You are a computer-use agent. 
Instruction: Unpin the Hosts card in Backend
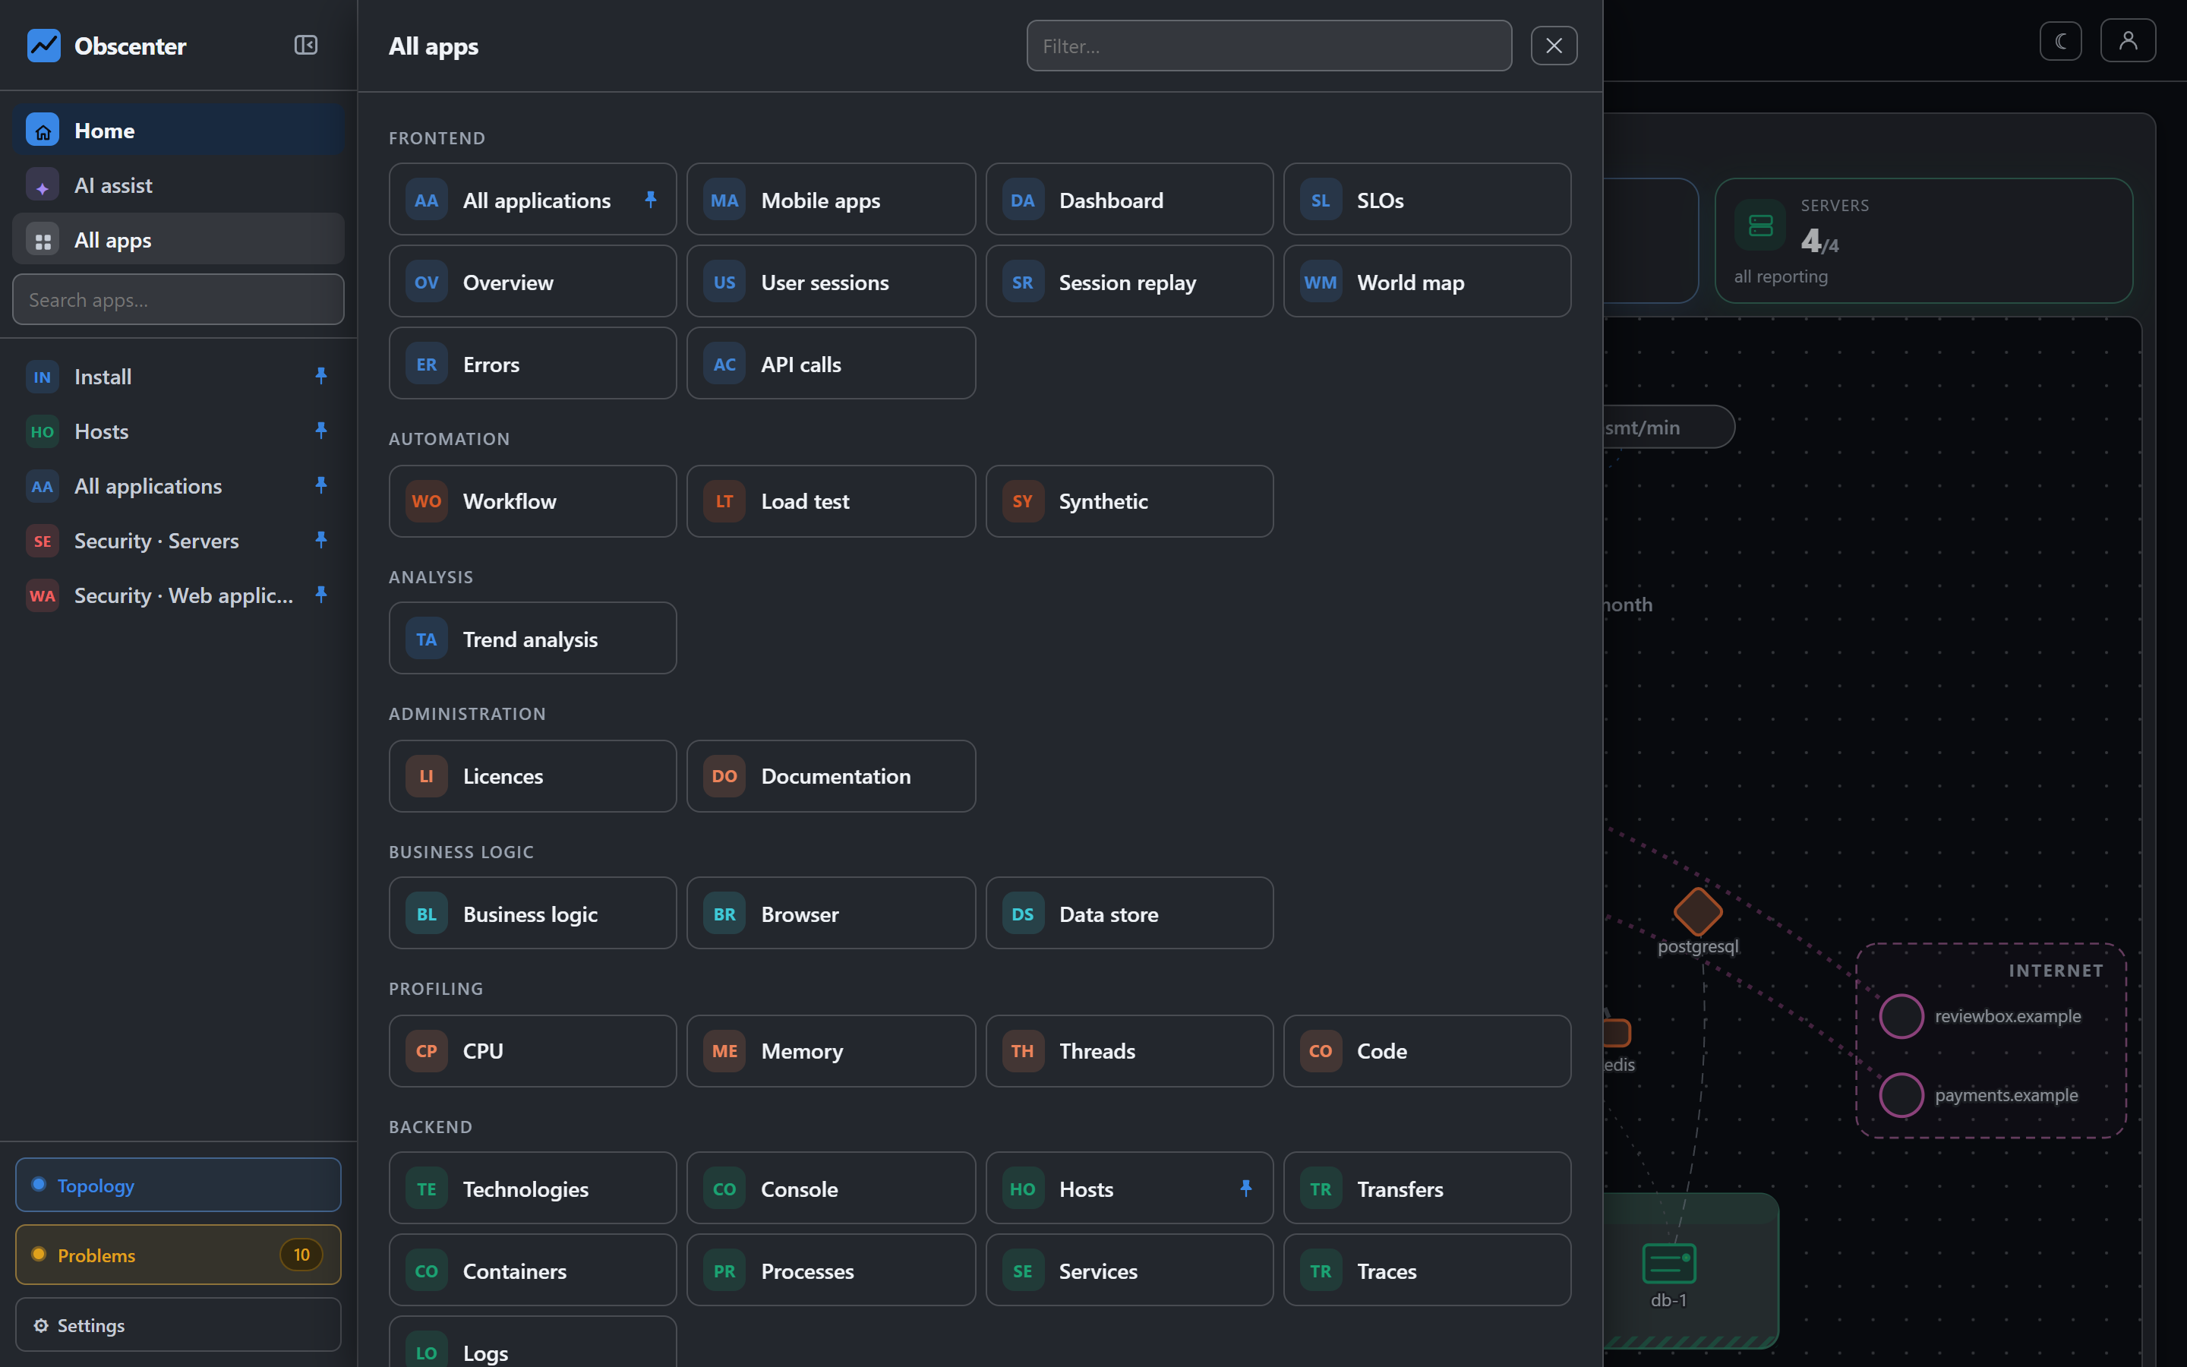pos(1246,1188)
